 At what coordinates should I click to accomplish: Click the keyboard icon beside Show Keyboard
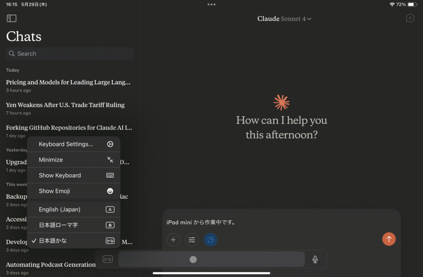click(x=110, y=175)
